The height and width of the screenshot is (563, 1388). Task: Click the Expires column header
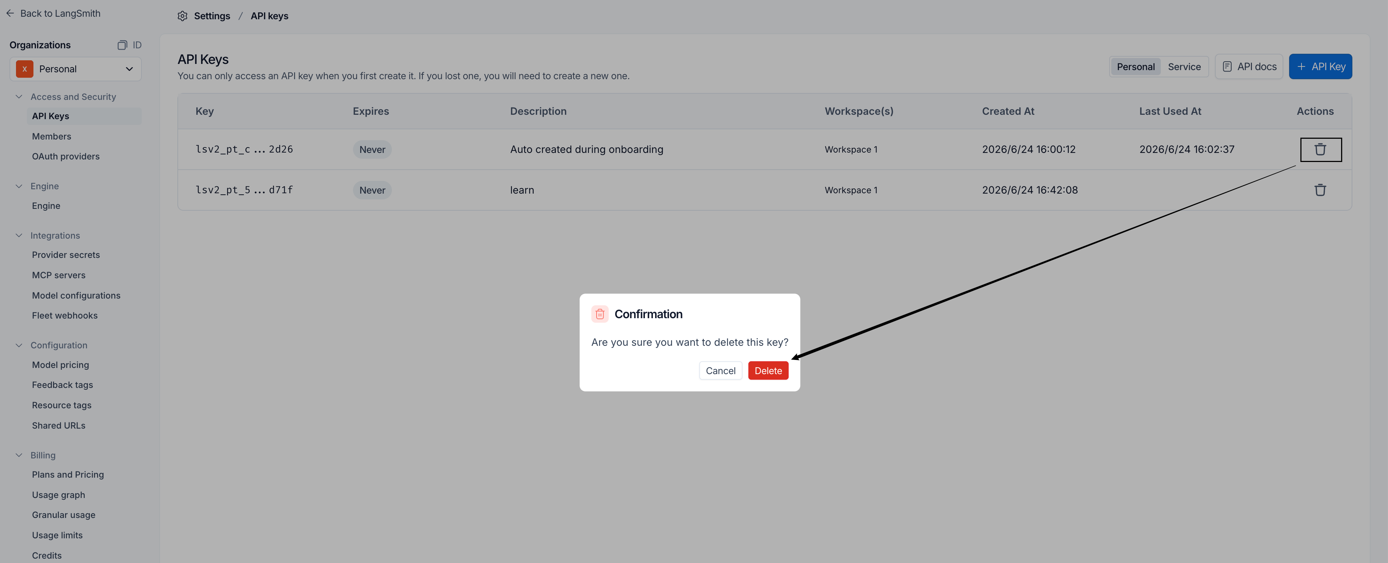[x=371, y=112]
